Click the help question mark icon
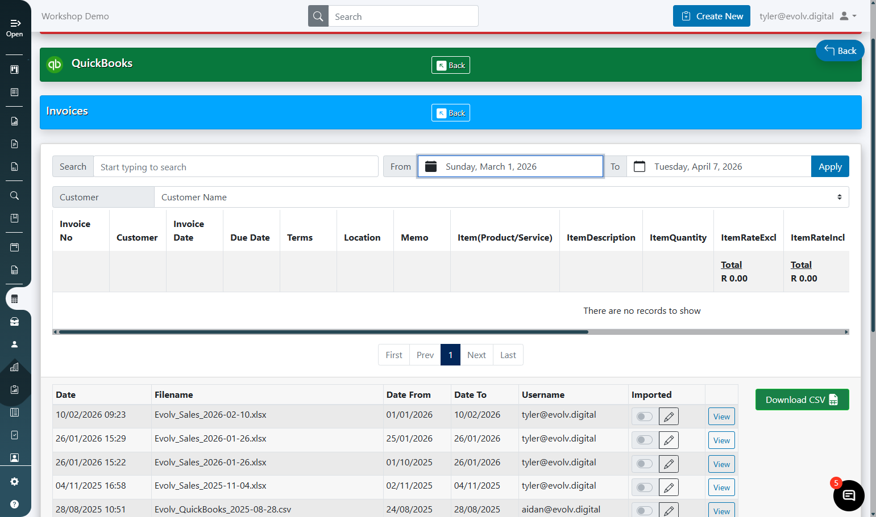 15,504
